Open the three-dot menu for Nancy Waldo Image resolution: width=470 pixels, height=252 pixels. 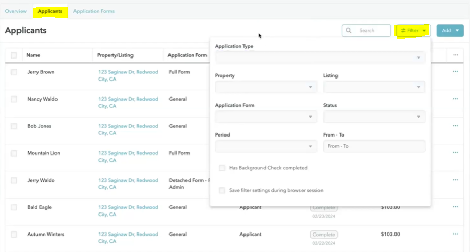[455, 99]
